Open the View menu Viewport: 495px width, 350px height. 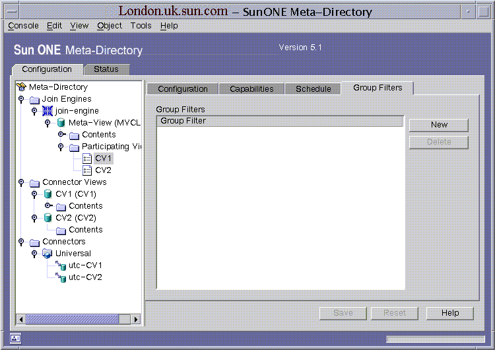tap(79, 26)
